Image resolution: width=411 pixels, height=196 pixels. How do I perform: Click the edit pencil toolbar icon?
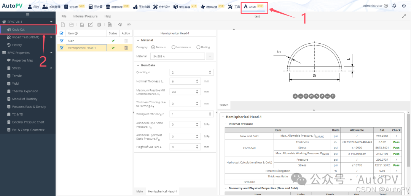[91, 25]
